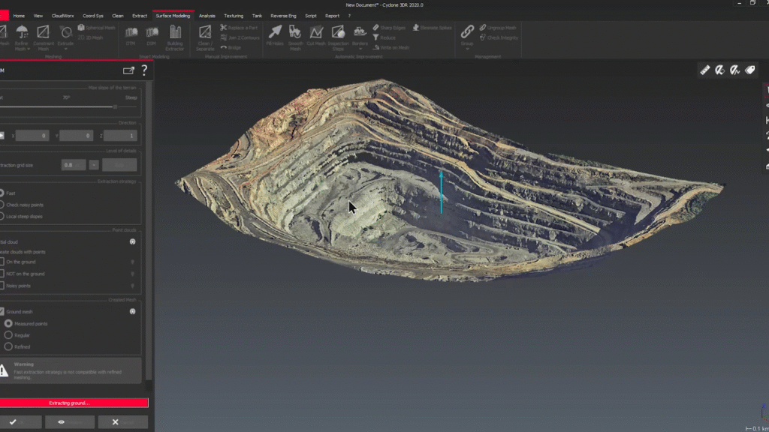This screenshot has width=769, height=432.
Task: Click the ruler measure icon in viewport
Action: pyautogui.click(x=705, y=70)
